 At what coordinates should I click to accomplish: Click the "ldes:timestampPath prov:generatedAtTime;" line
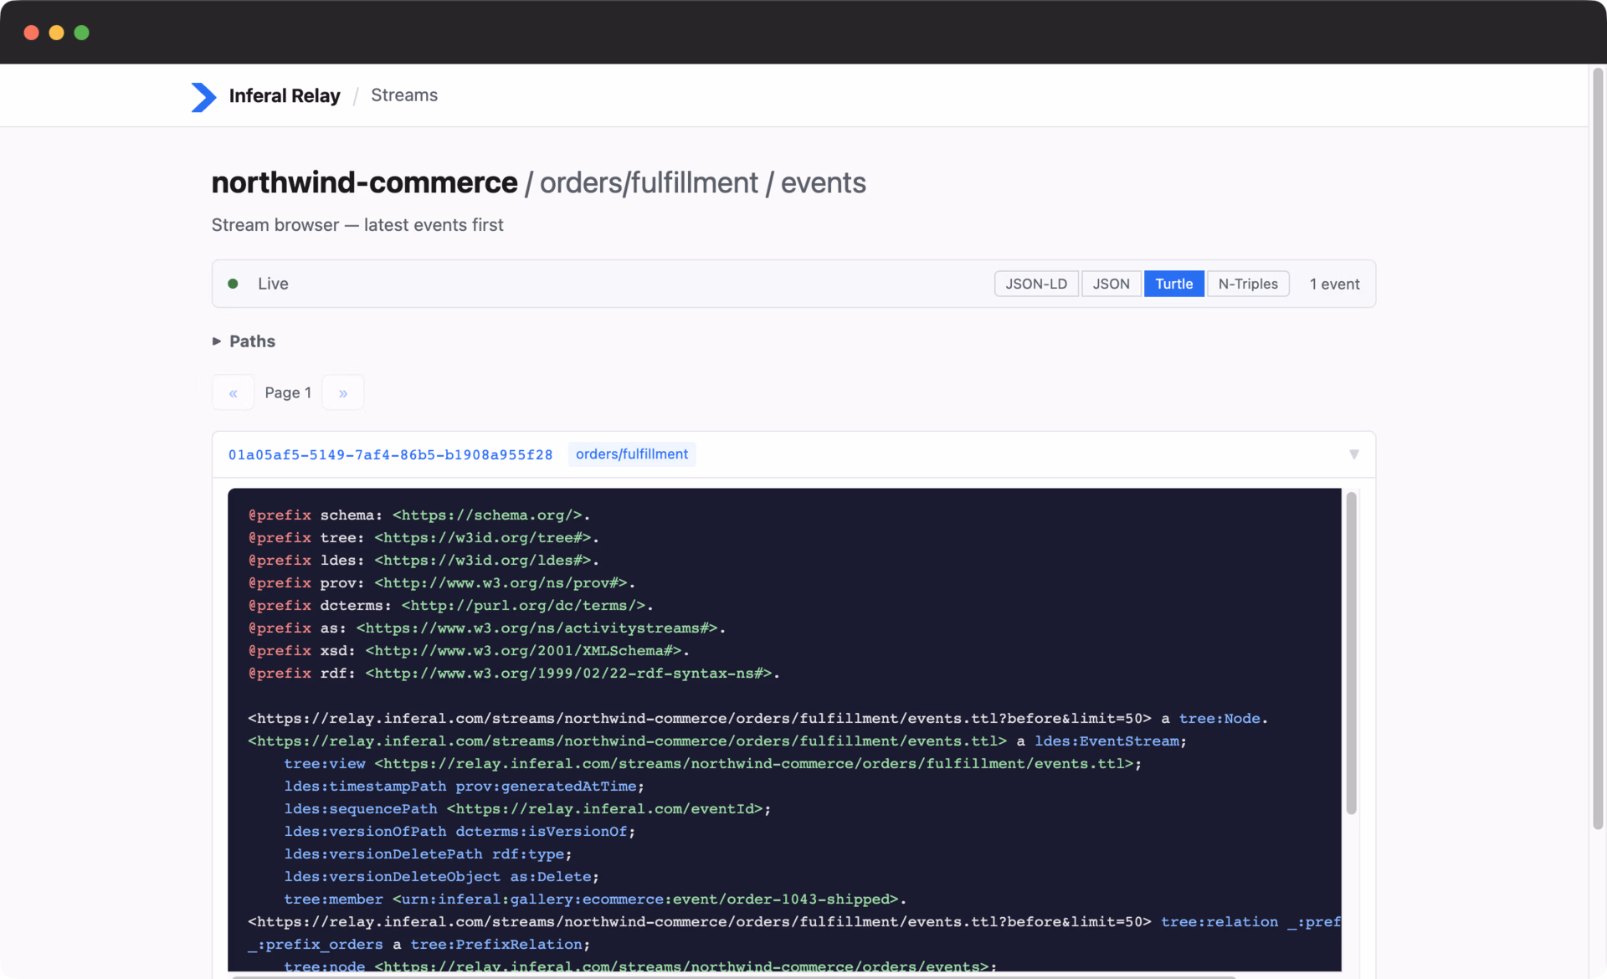[464, 787]
